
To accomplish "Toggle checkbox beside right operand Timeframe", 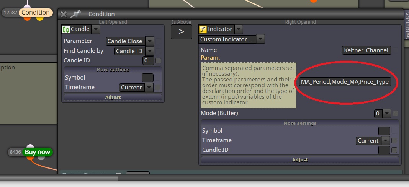I will 394,141.
